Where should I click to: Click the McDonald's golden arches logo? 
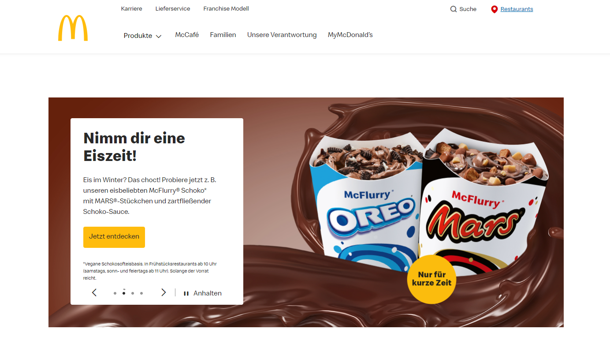click(x=73, y=28)
